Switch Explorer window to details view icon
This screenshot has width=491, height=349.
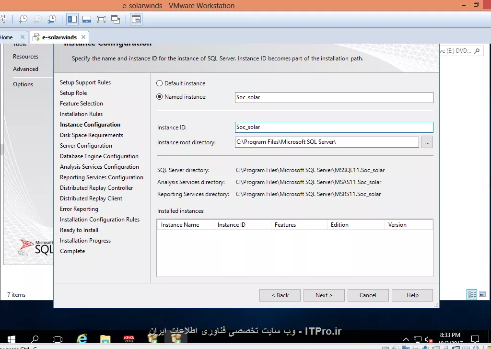(x=472, y=294)
